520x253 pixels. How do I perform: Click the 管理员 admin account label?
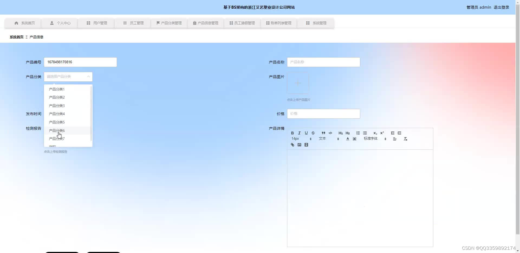point(479,7)
